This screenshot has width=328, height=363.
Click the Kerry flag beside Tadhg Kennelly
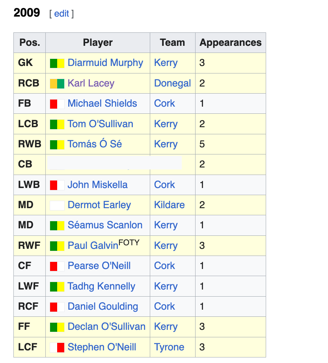tap(57, 287)
